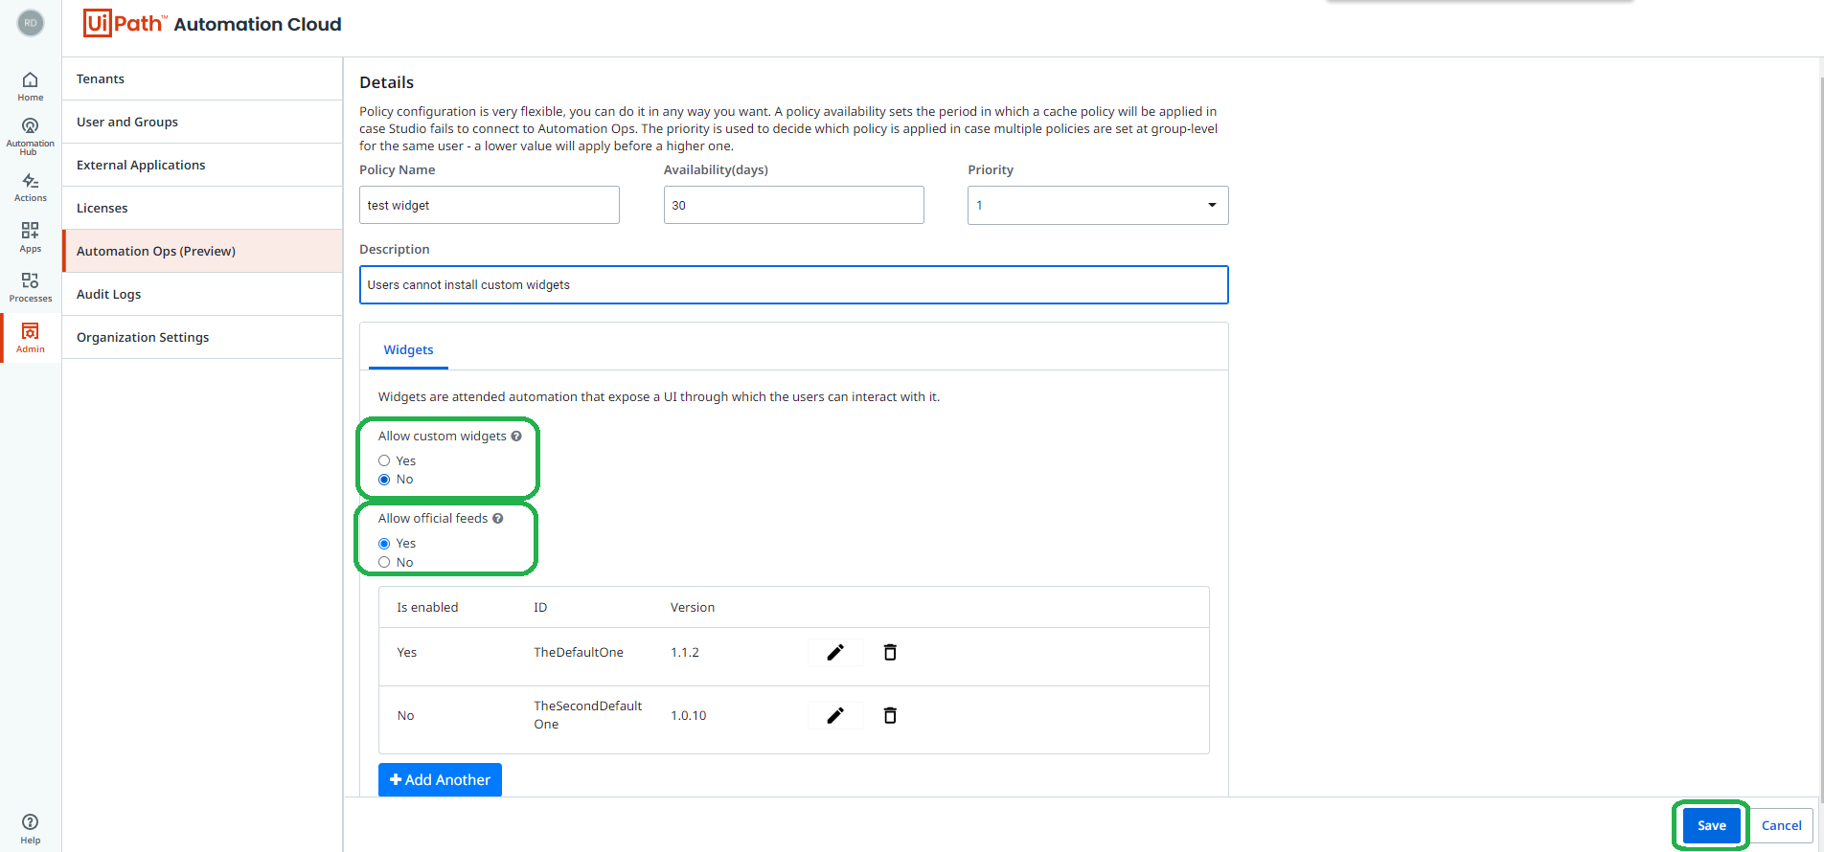Switch to the Widgets tab
1824x852 pixels.
(408, 349)
